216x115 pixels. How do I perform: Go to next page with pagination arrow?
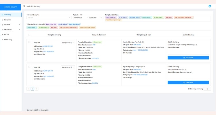click(x=37, y=89)
